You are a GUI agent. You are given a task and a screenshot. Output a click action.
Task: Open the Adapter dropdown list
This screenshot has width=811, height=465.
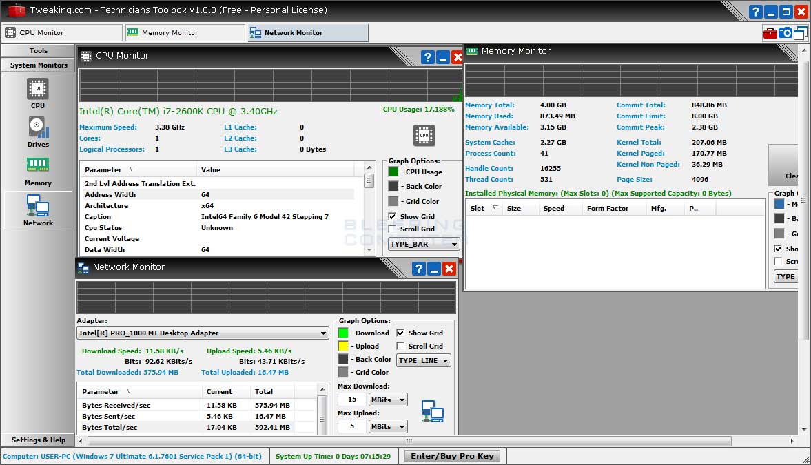[x=203, y=333]
